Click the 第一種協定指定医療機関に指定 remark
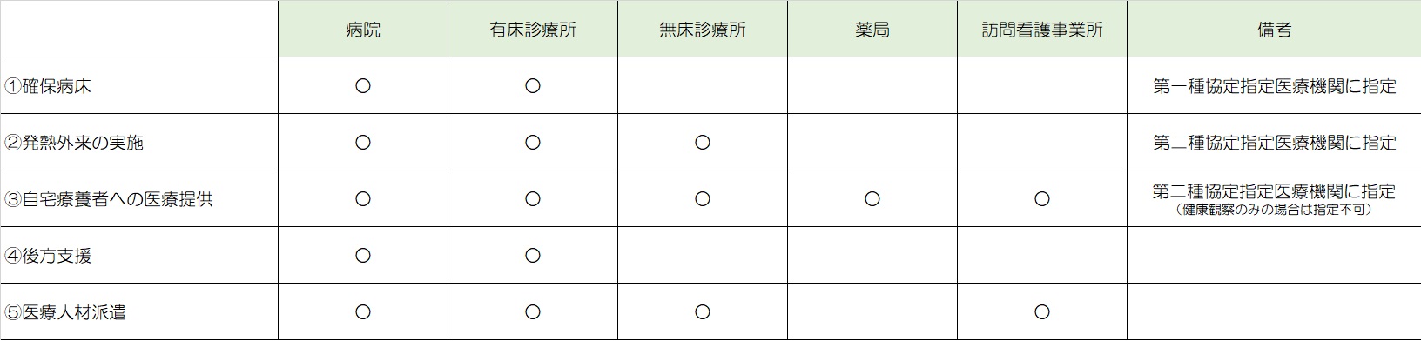Screen dimensions: 1421x341 click(1274, 86)
